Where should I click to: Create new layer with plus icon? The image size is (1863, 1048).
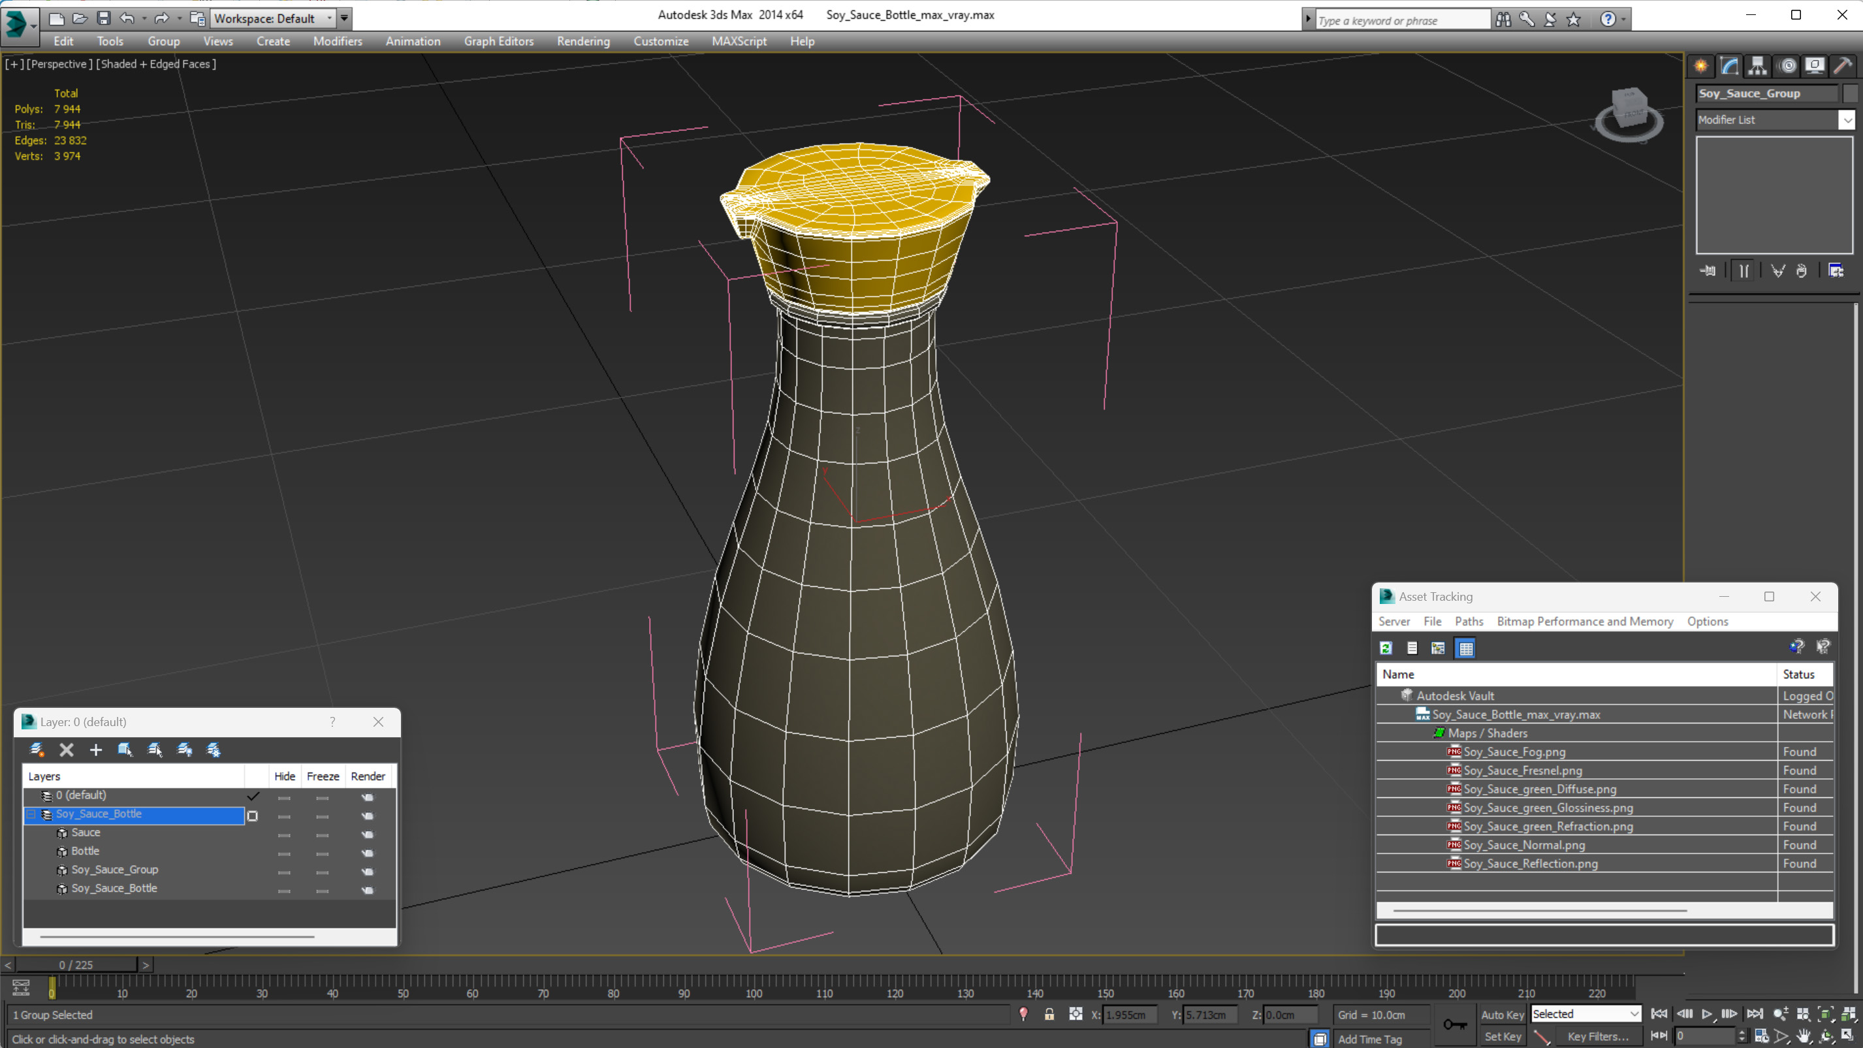point(95,750)
